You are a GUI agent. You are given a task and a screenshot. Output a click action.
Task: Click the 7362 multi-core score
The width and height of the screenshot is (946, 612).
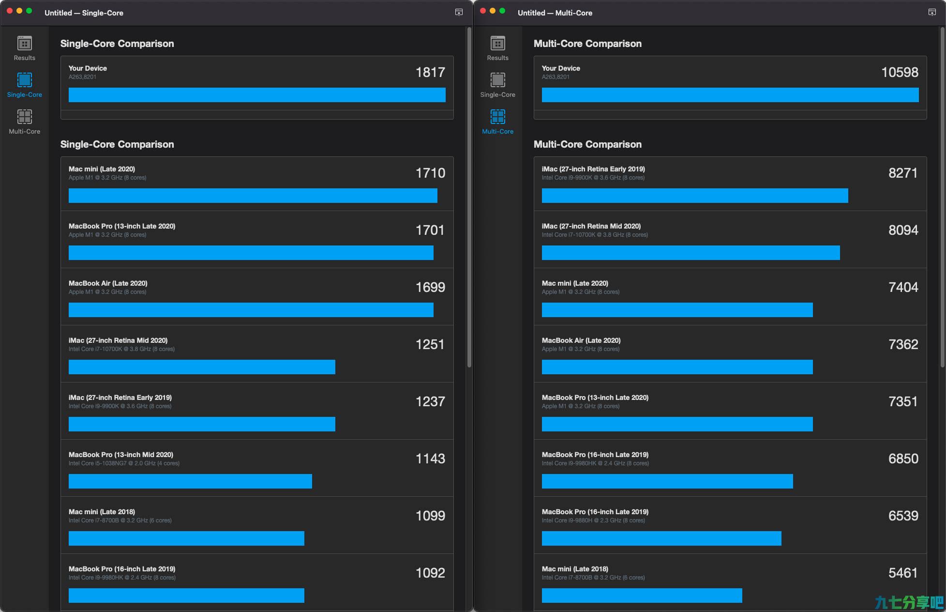click(903, 344)
